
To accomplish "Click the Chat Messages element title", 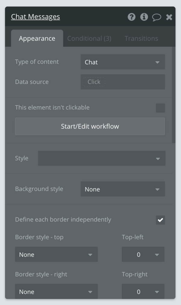I will click(36, 17).
